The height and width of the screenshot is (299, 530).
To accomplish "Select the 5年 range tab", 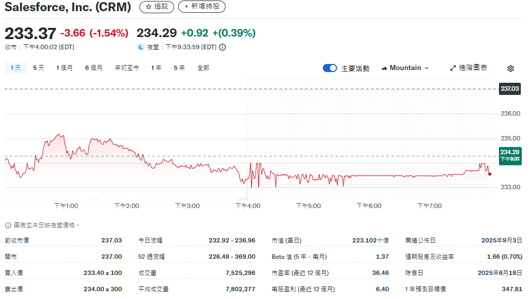I will click(x=179, y=68).
